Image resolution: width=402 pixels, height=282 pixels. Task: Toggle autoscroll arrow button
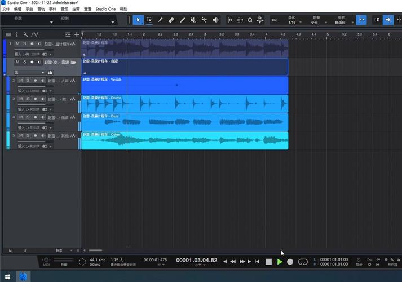388,20
